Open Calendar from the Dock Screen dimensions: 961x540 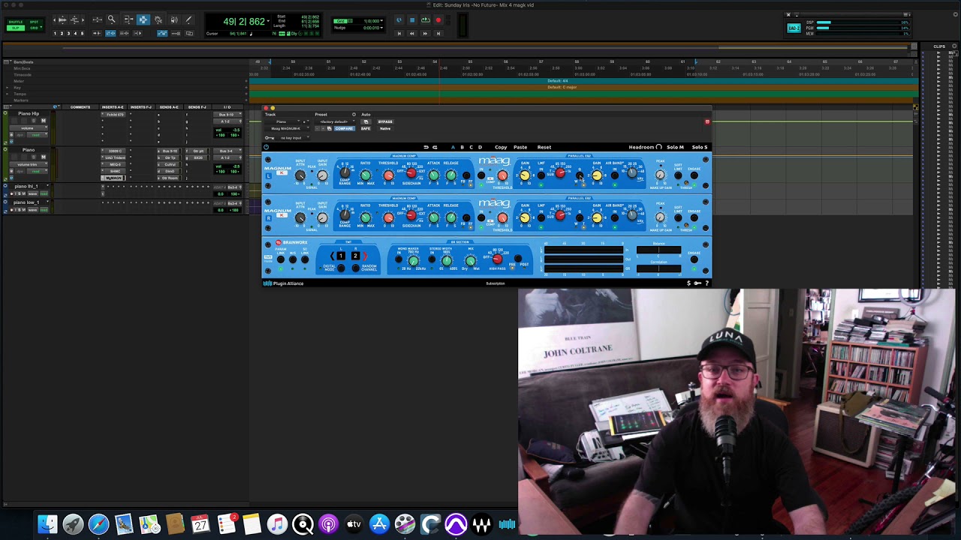[x=200, y=523]
